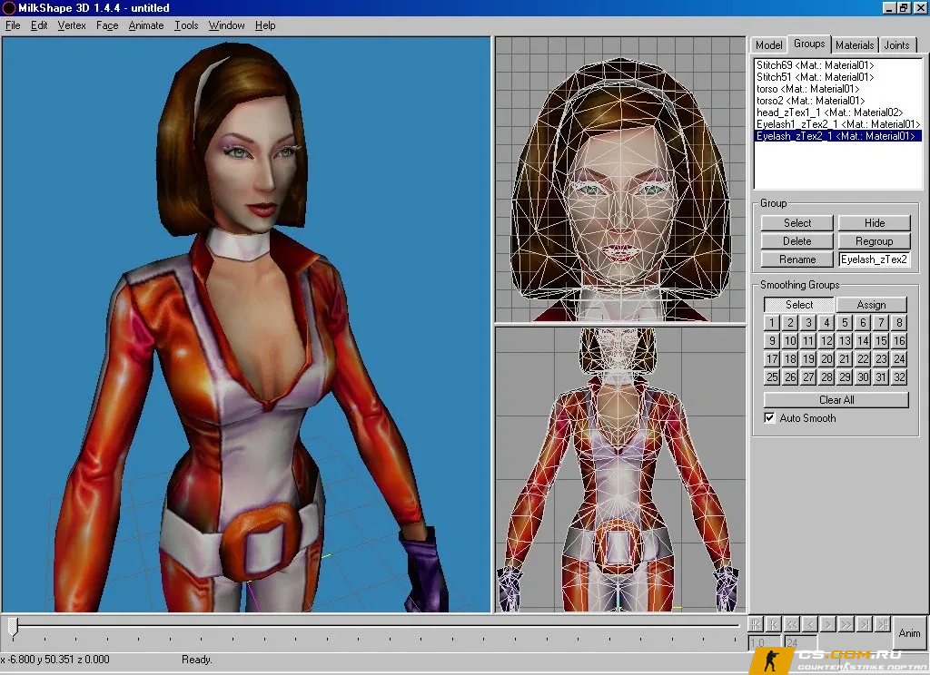The height and width of the screenshot is (675, 930).
Task: Click the total frames field showing 24
Action: [x=800, y=642]
